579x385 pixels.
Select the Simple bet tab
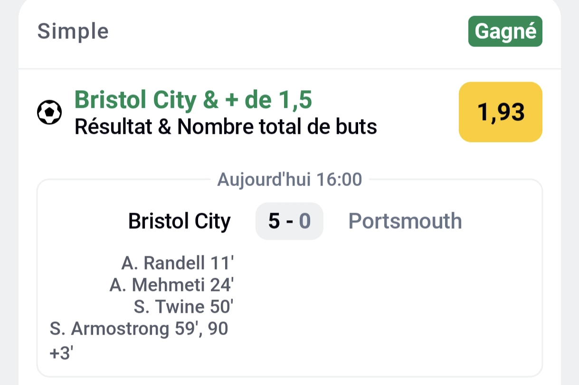point(73,31)
